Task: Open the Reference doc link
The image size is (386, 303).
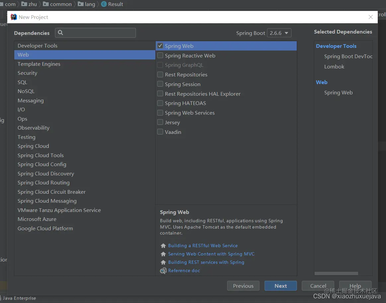Action: [x=184, y=270]
